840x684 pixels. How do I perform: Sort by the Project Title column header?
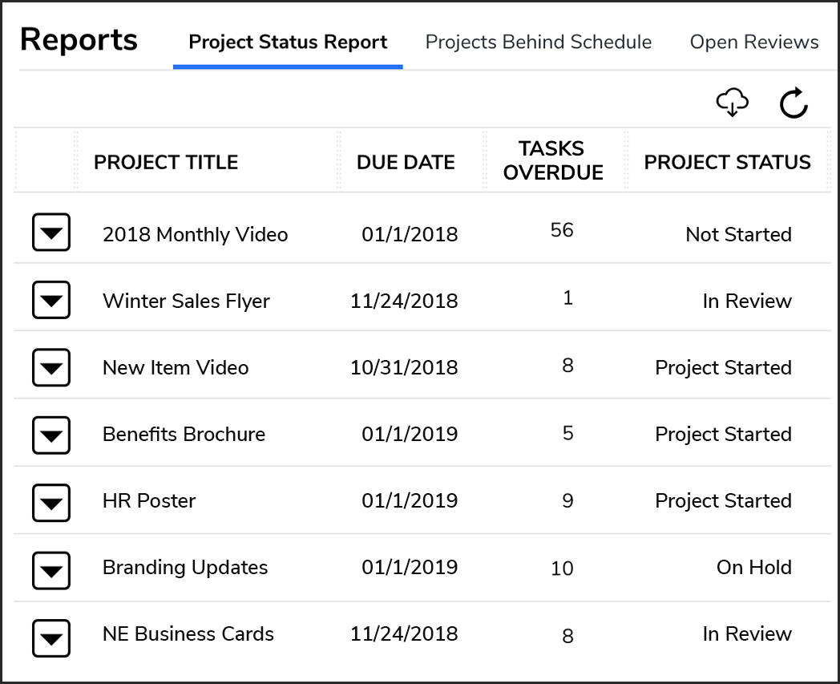166,162
